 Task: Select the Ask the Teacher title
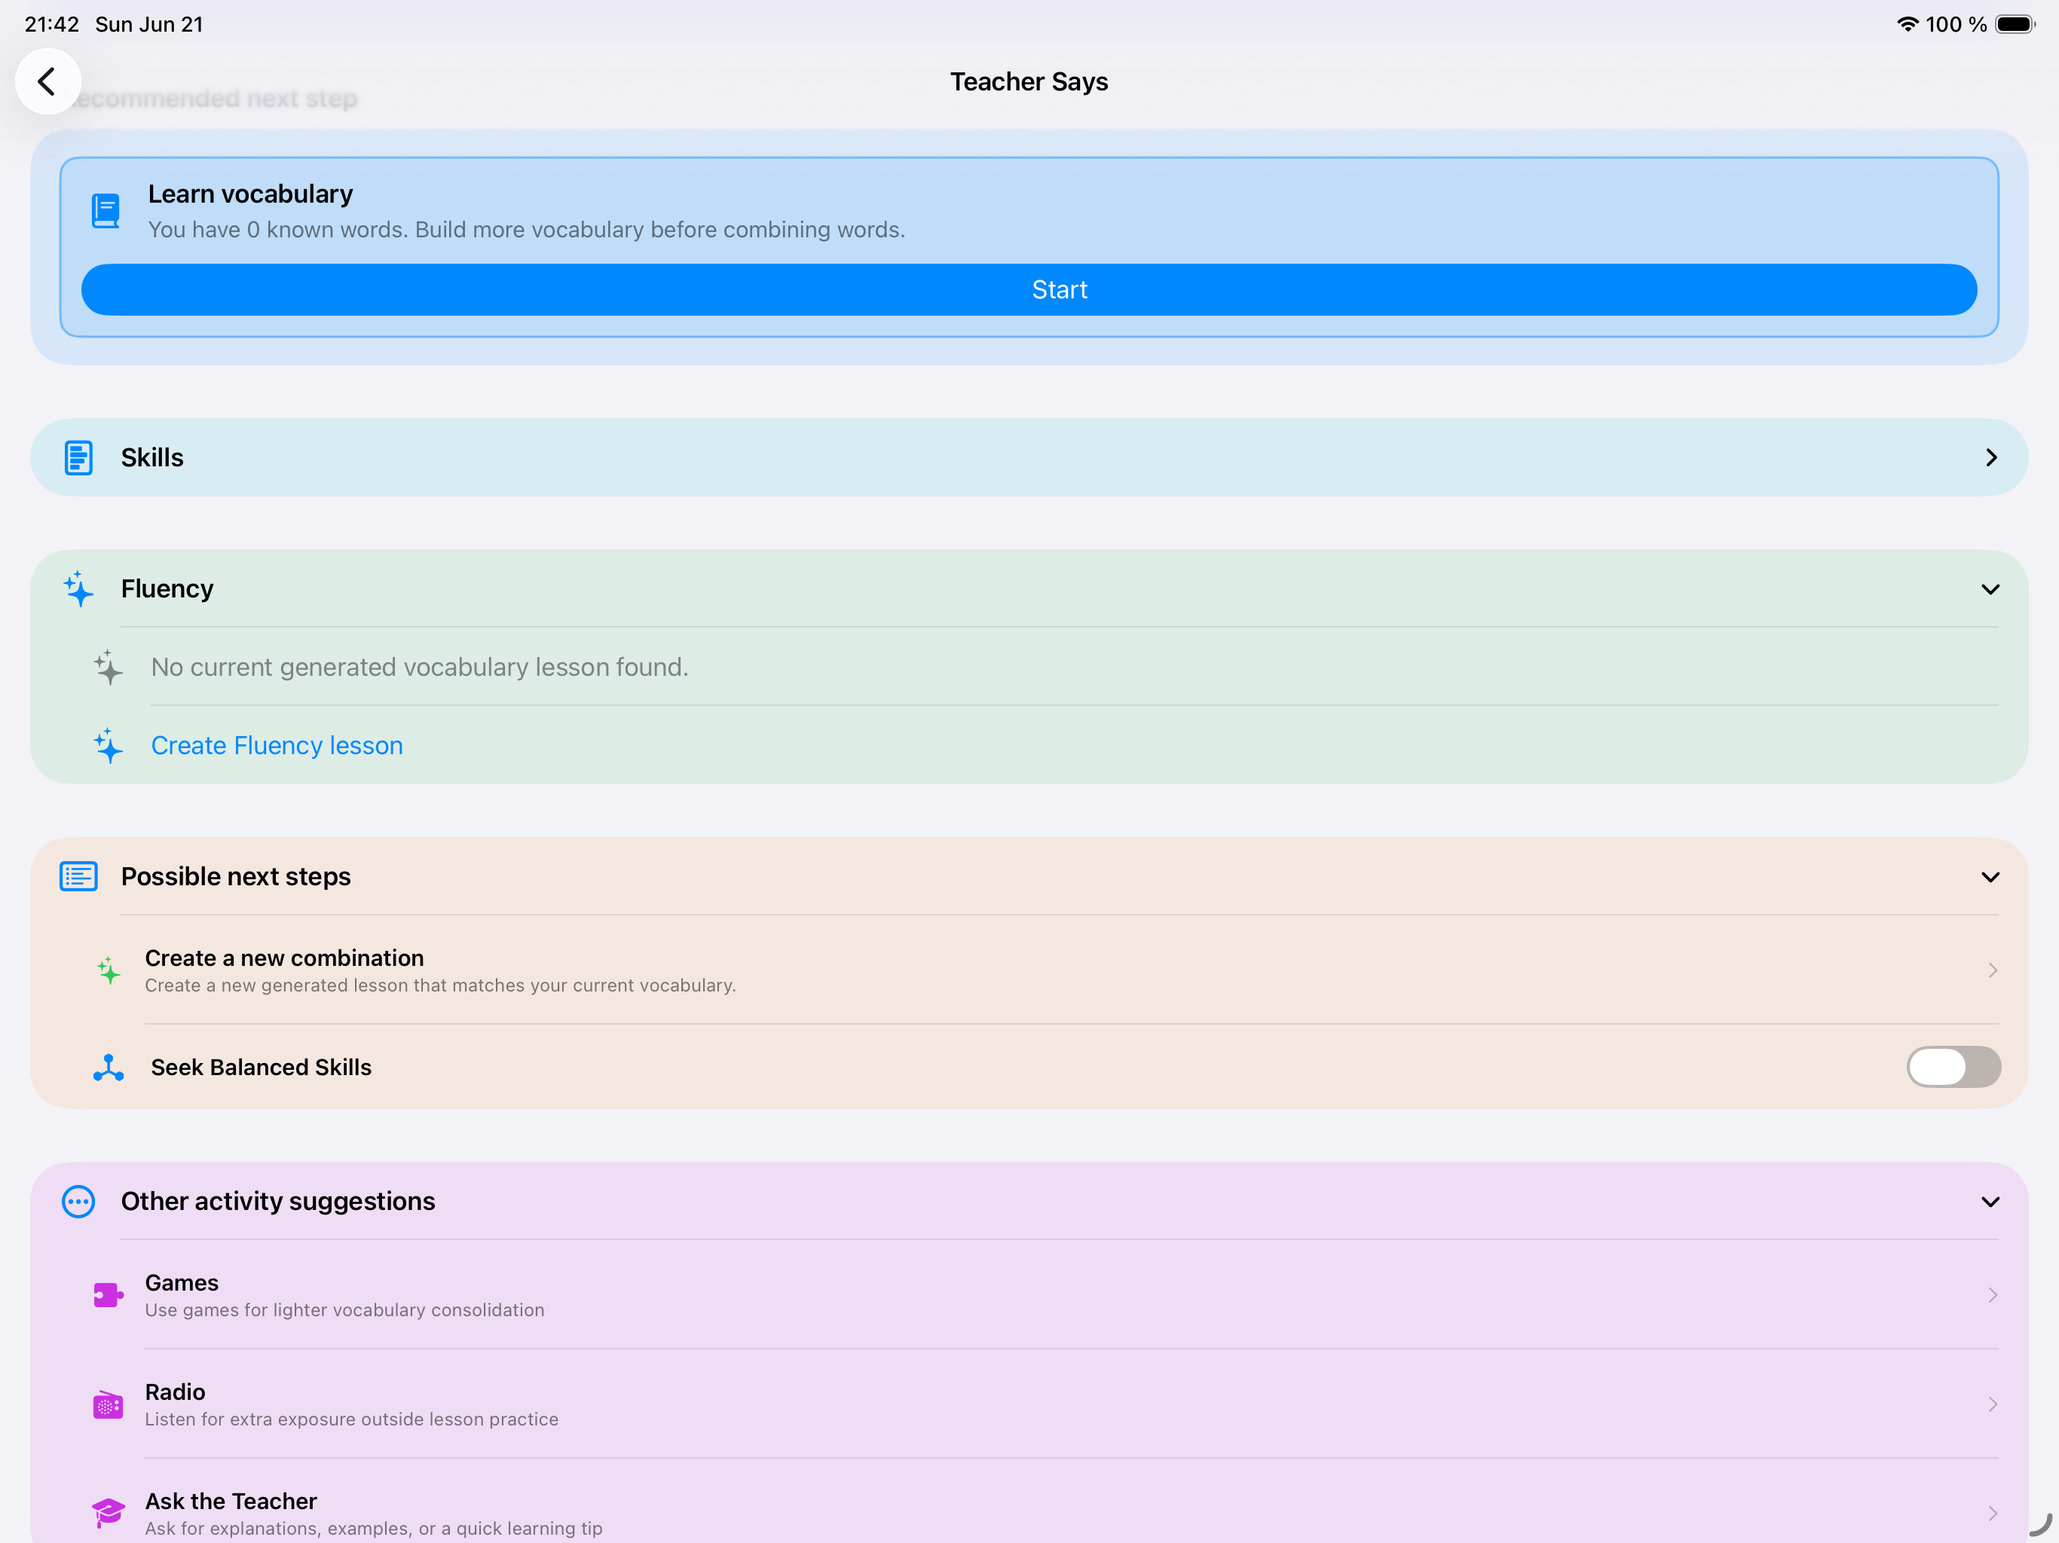click(x=231, y=1501)
